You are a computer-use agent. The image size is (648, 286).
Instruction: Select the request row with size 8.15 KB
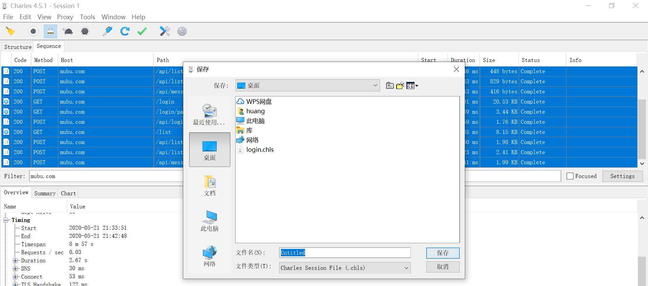point(319,132)
